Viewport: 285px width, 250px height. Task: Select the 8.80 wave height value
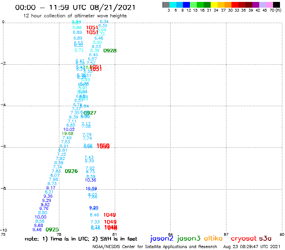tap(42, 213)
